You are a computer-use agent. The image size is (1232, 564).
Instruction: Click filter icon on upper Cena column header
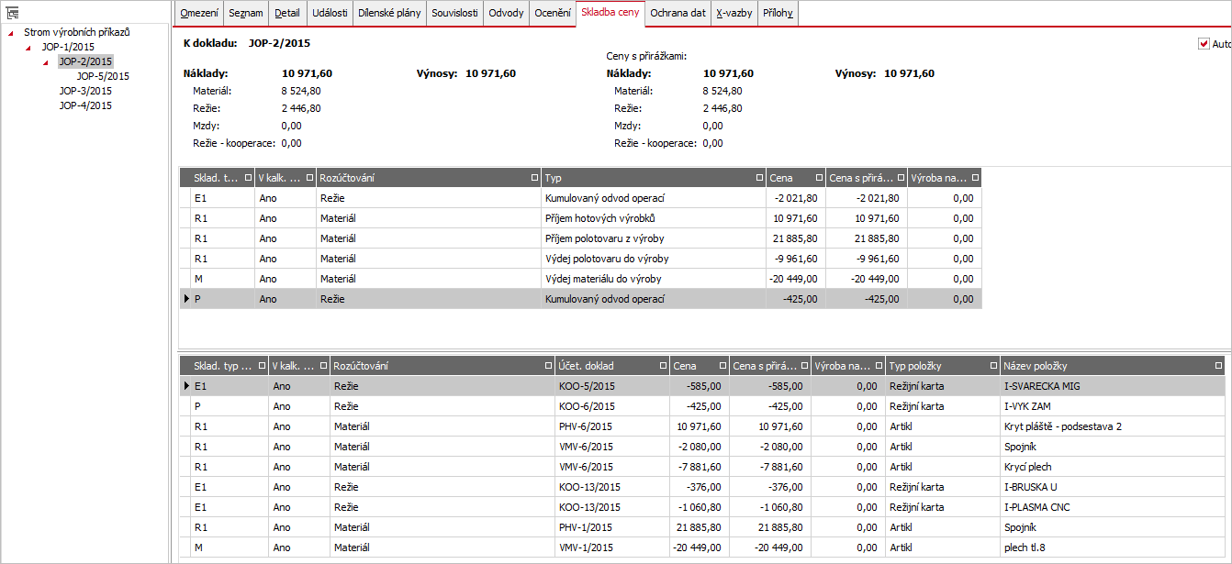pos(817,178)
